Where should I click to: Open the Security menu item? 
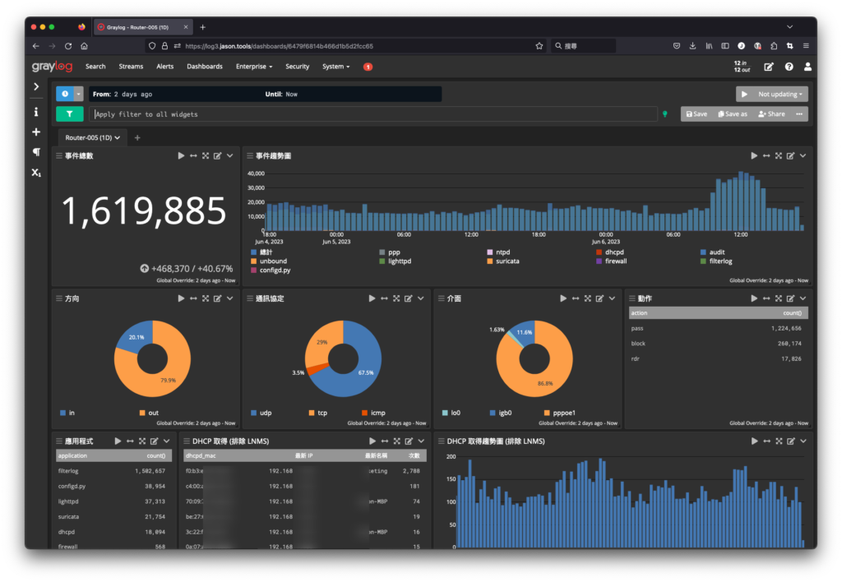pos(298,67)
